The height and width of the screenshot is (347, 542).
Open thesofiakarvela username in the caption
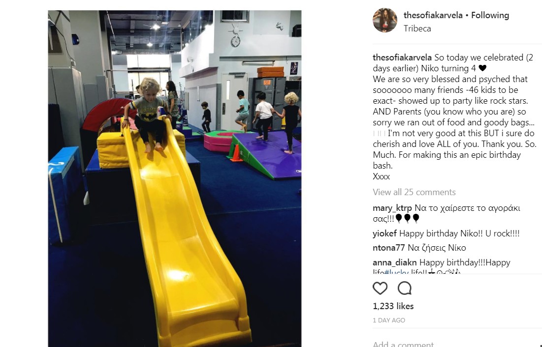tap(402, 58)
